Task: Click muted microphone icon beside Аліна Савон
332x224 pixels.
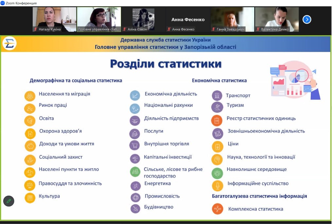Action: coord(125,29)
